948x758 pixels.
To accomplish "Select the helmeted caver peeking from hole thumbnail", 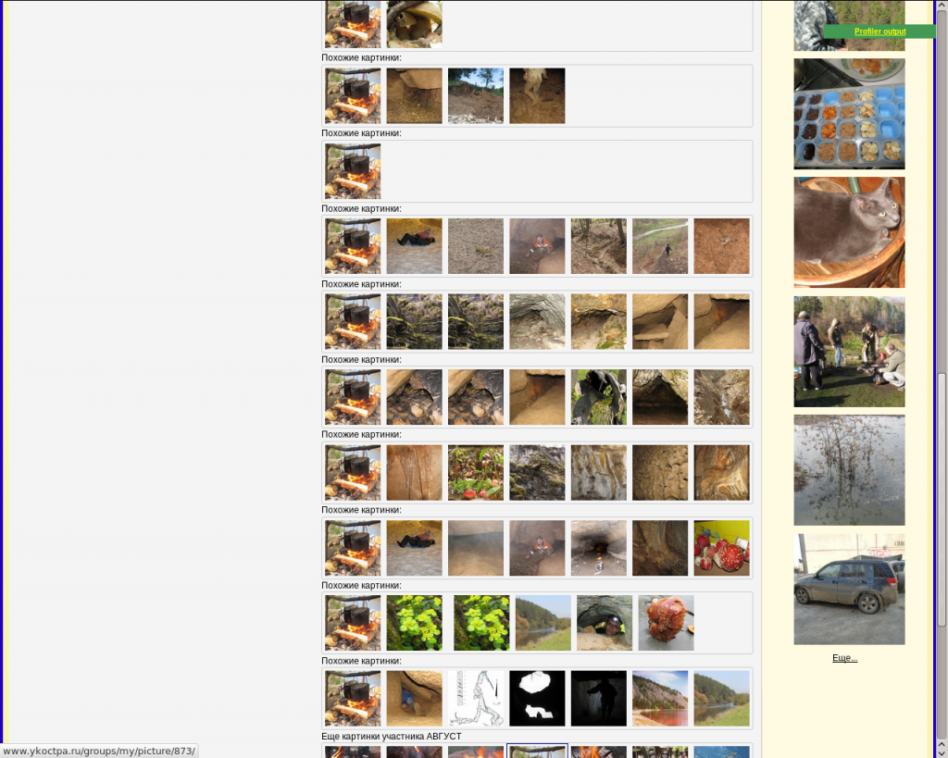I will point(605,623).
